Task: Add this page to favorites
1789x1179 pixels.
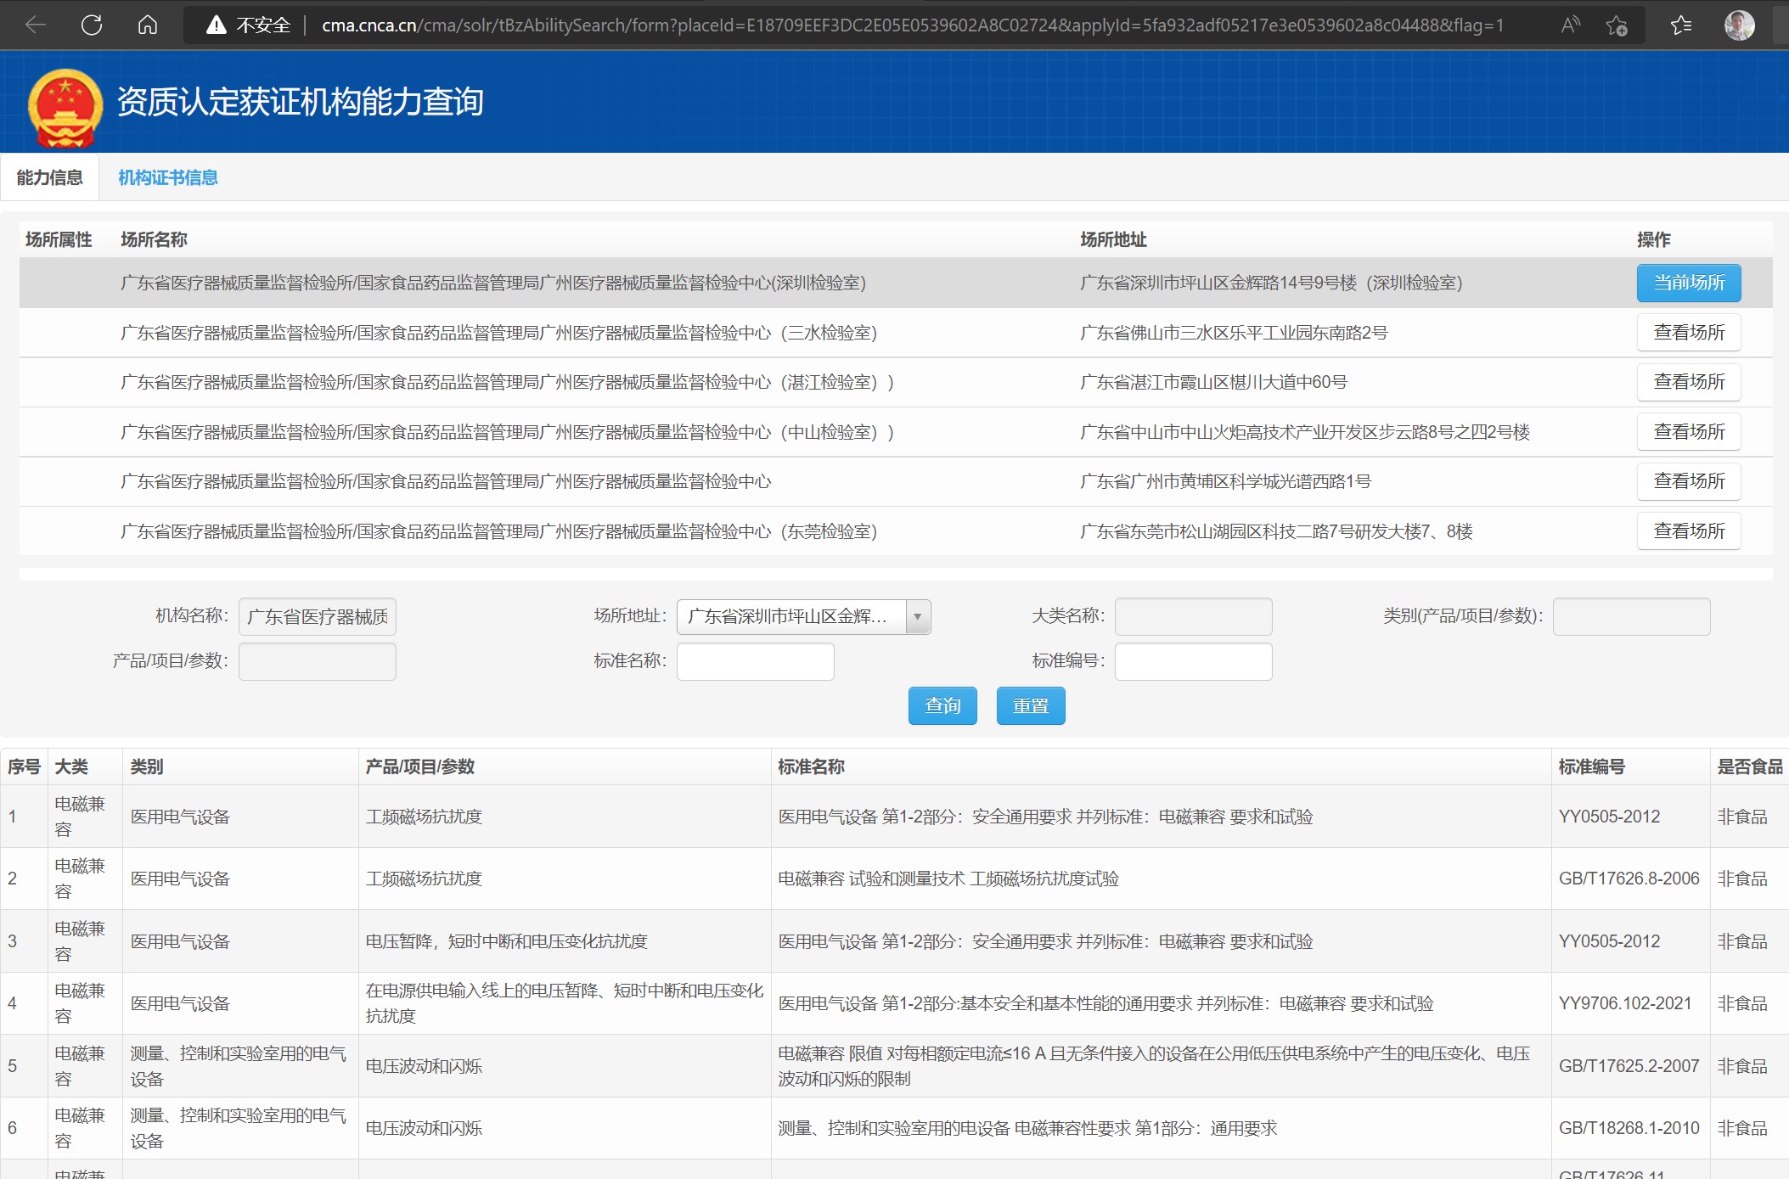Action: click(x=1617, y=25)
